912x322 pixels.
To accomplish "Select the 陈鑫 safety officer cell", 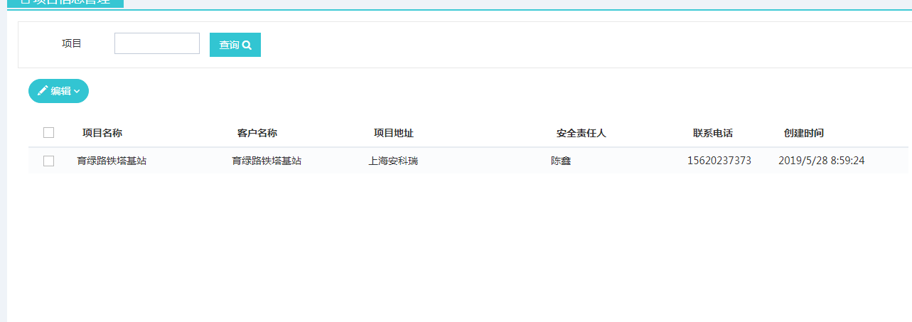I will tap(561, 161).
